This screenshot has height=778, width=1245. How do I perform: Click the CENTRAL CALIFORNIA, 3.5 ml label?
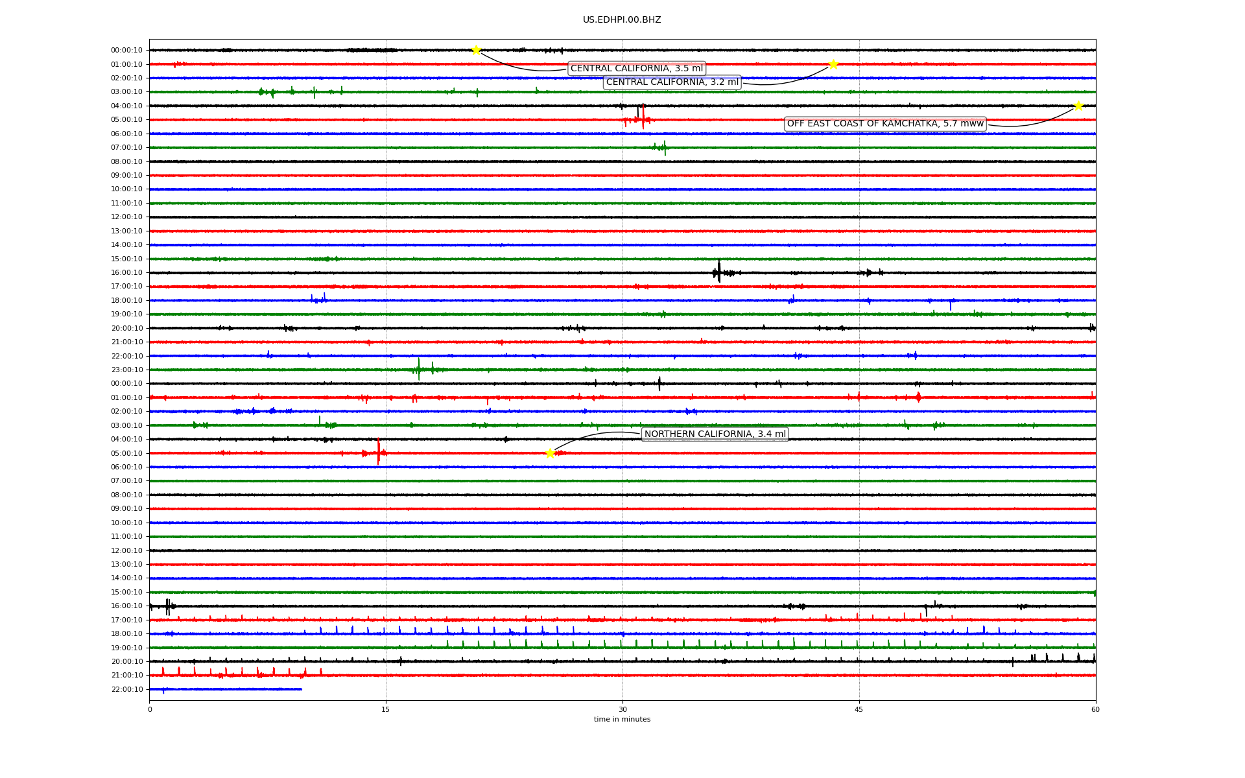pos(636,69)
